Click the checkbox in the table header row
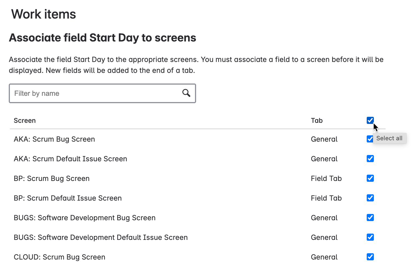 pyautogui.click(x=370, y=120)
